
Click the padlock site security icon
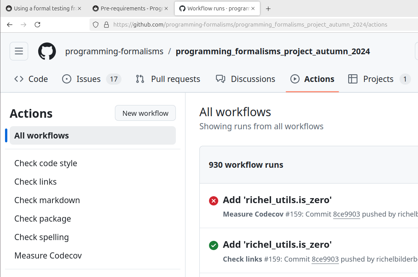pyautogui.click(x=106, y=25)
